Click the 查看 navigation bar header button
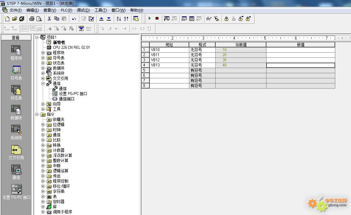The height and width of the screenshot is (215, 351). point(16,38)
